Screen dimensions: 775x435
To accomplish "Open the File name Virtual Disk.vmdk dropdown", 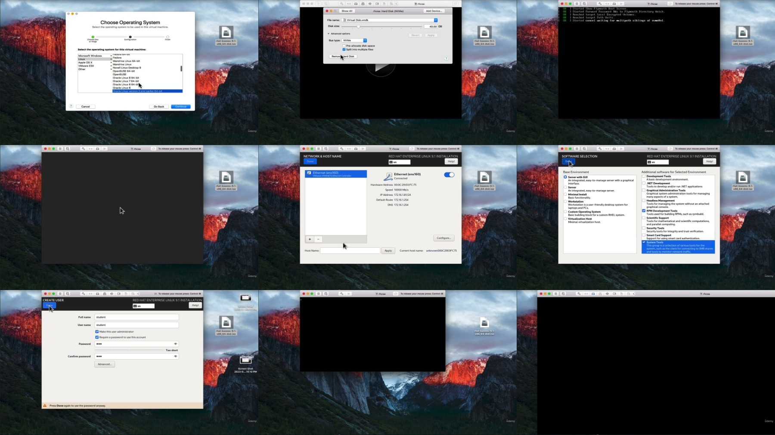I will point(435,20).
